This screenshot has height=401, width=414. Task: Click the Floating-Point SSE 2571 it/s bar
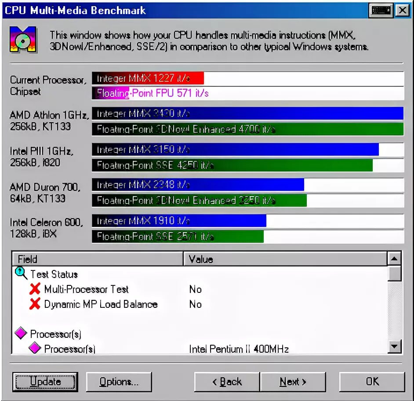(x=178, y=236)
